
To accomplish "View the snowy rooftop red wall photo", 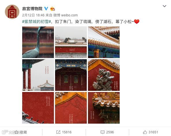I will [71, 42].
